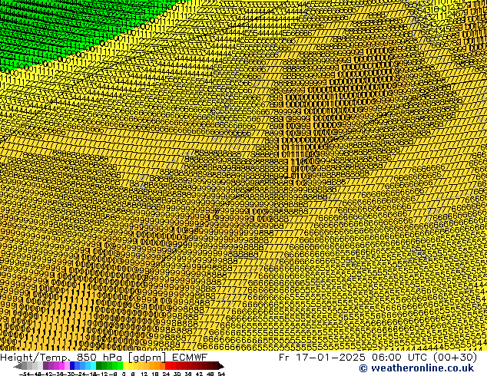Pick the dark green swatch above value -12
Screen dimensions: 487x376
pos(98,366)
